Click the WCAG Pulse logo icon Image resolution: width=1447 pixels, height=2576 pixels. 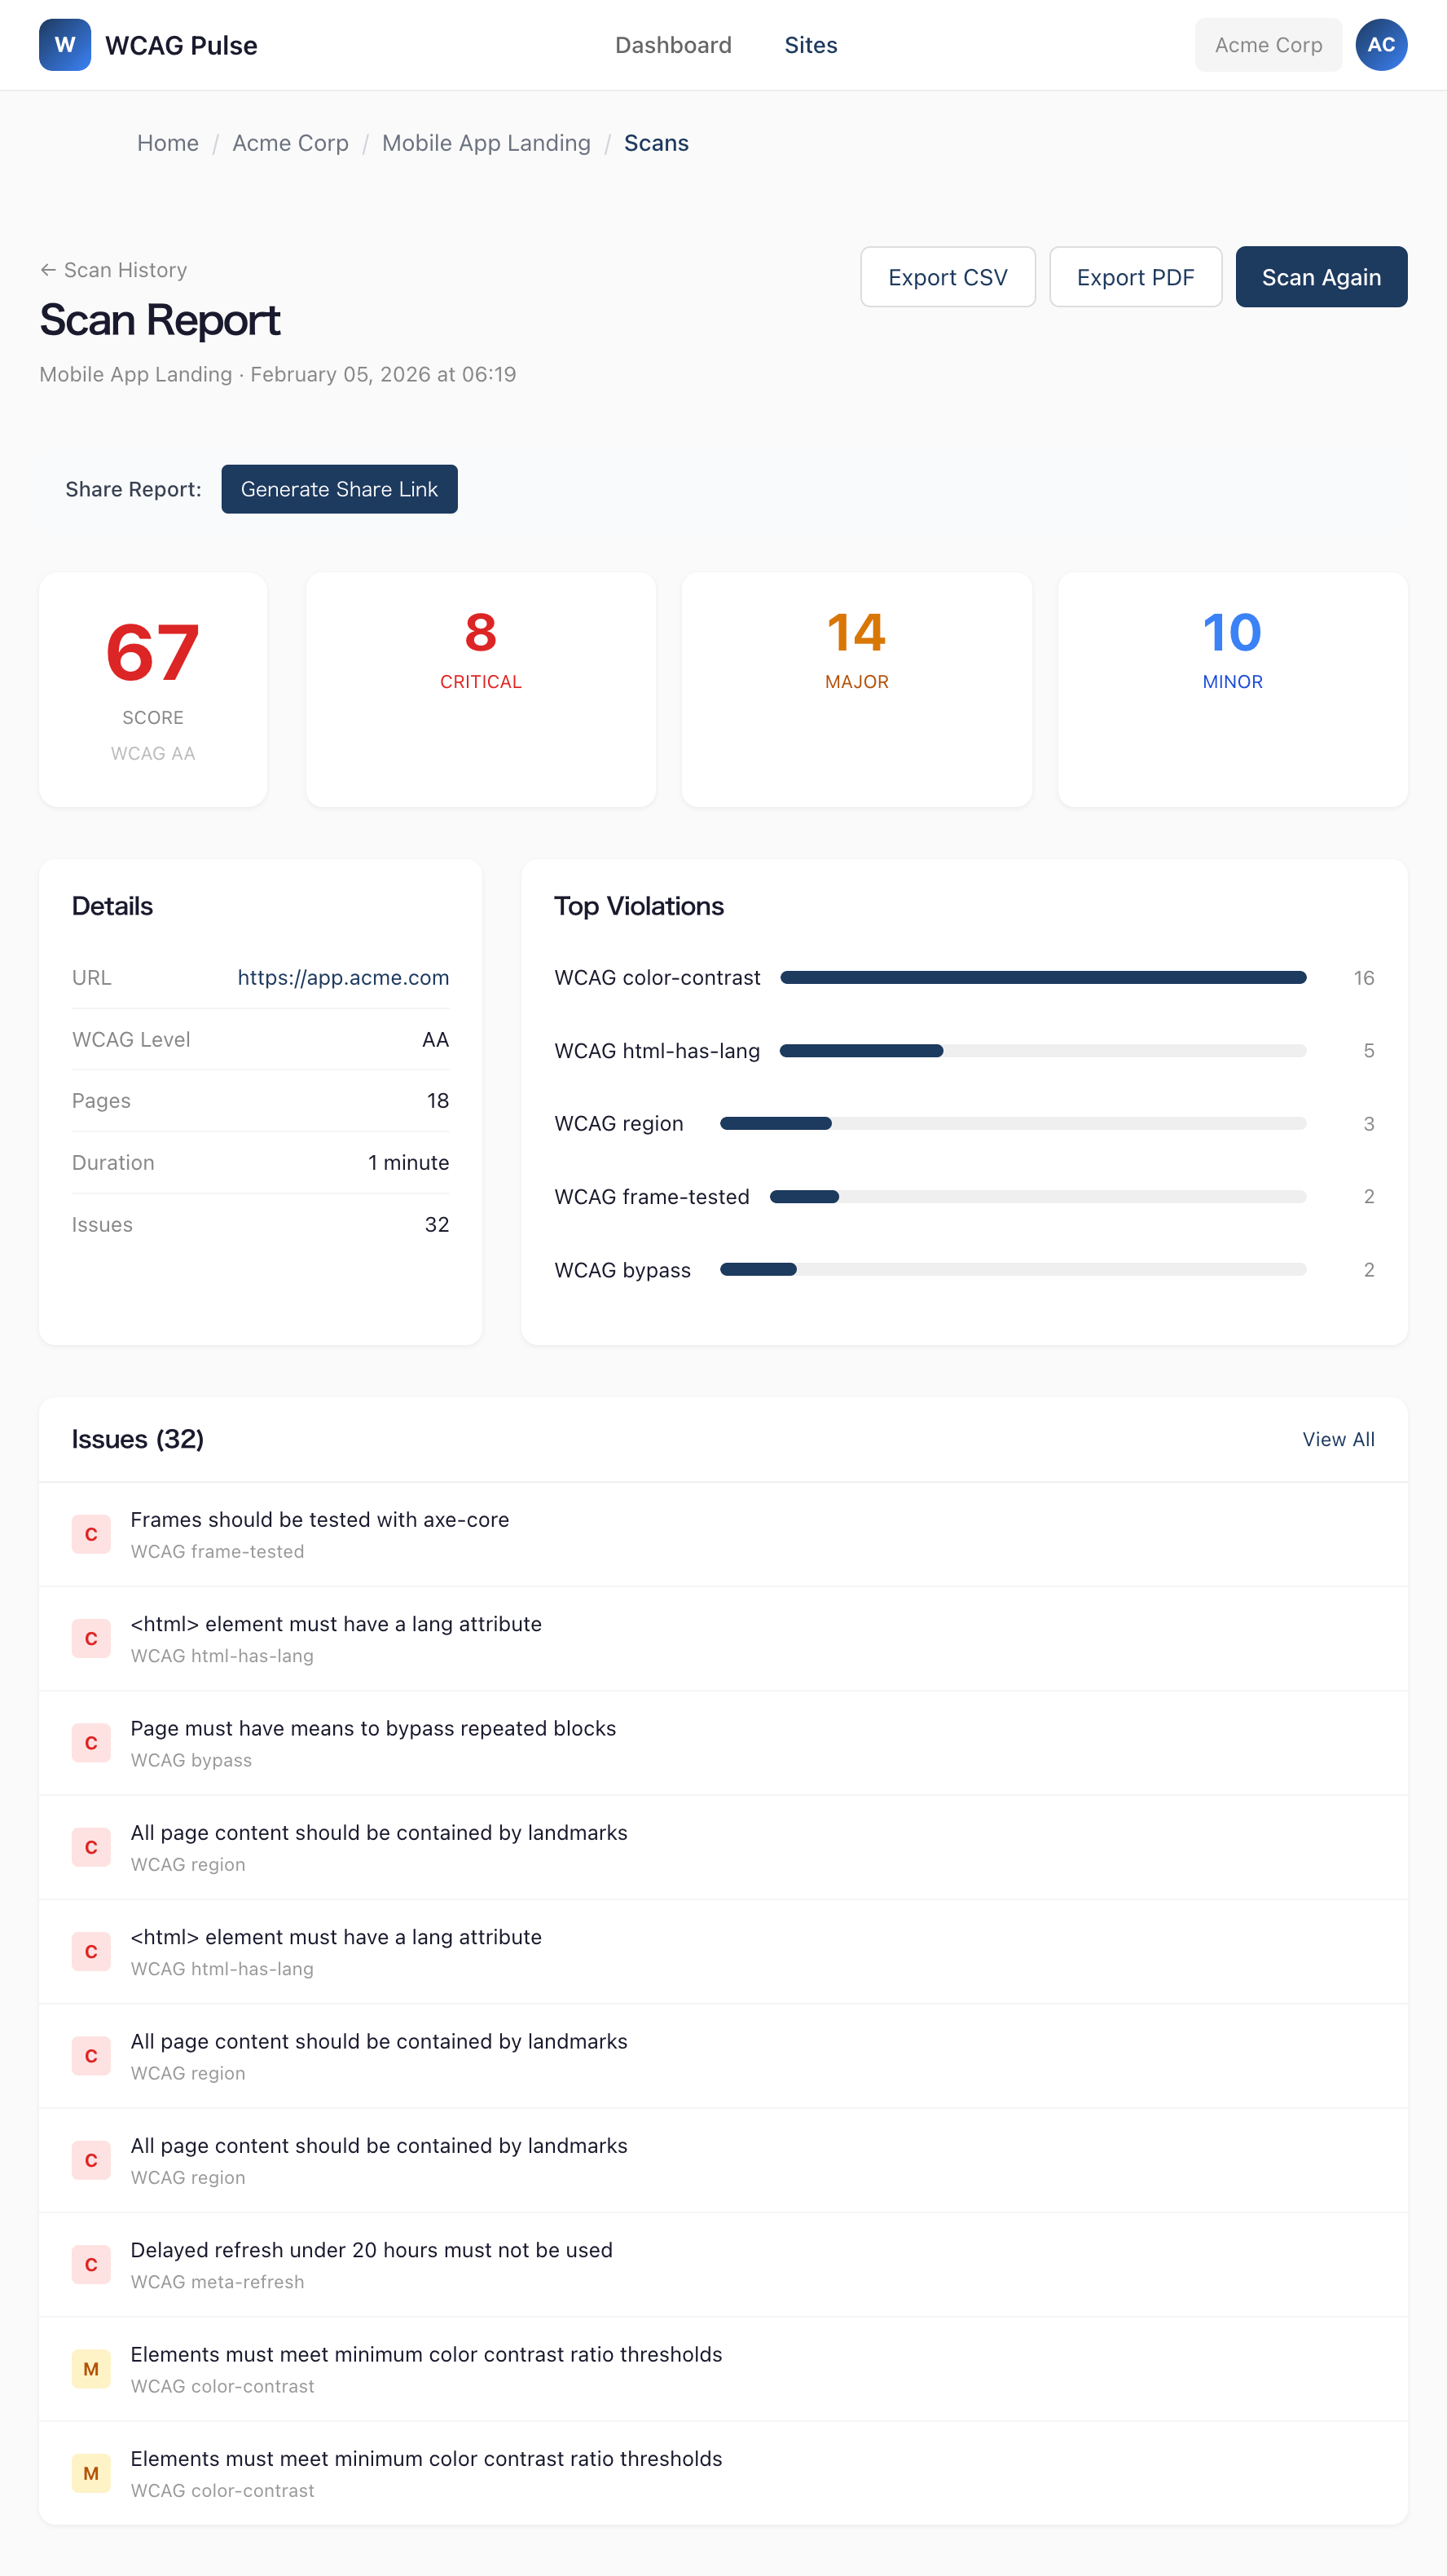(x=64, y=44)
